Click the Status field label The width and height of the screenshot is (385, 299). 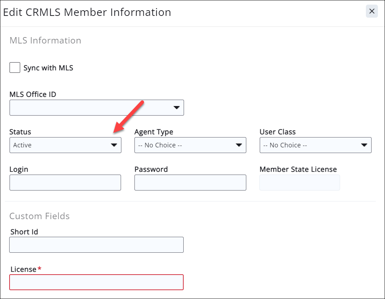coord(20,132)
